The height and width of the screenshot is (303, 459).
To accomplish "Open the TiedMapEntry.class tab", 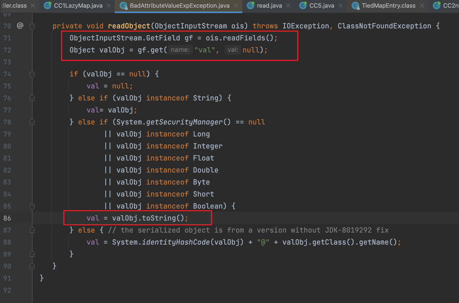I will 388,5.
